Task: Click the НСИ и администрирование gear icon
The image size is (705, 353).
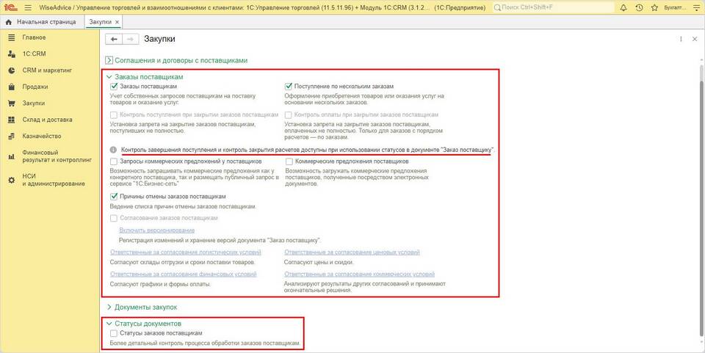Action: [x=12, y=180]
